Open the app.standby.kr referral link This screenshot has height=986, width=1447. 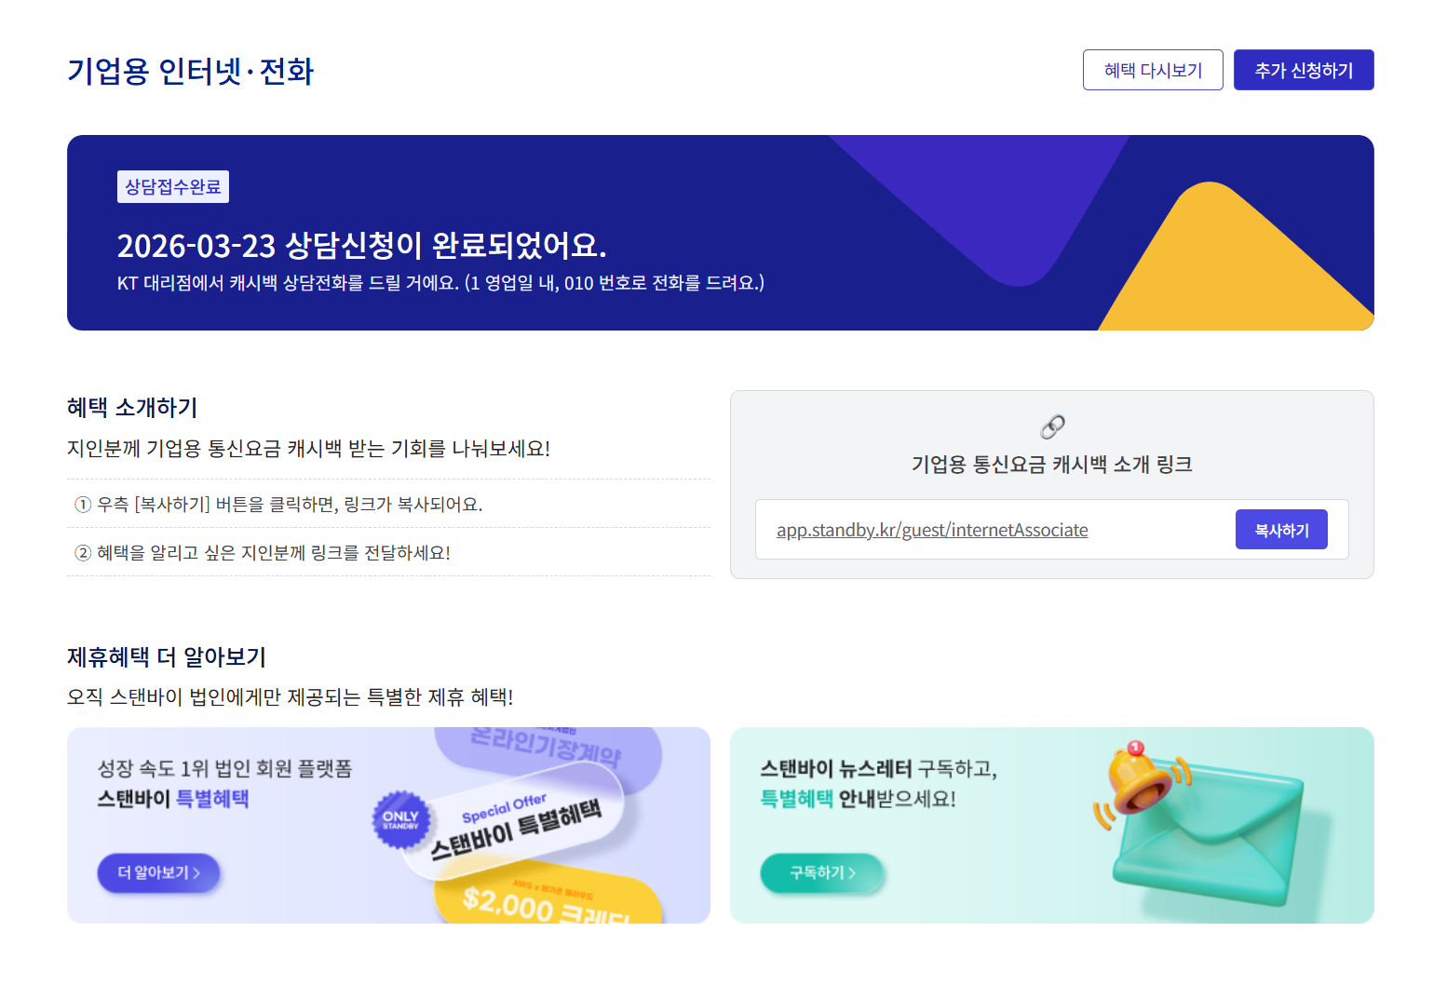click(932, 529)
